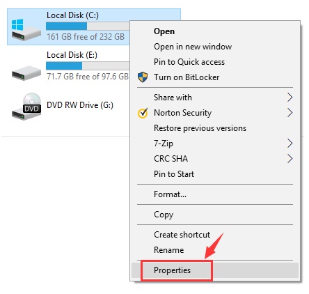Select the DVD RW Drive (G:) icon
This screenshot has height=294, width=309.
pyautogui.click(x=26, y=107)
